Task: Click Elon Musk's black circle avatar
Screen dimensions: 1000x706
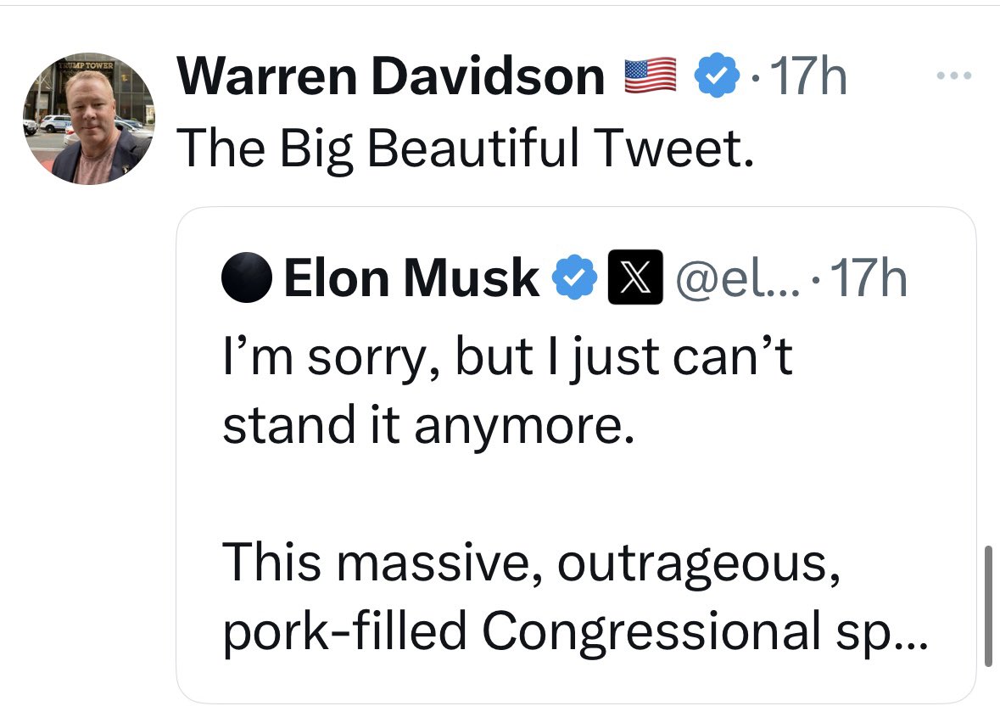Action: [x=247, y=278]
